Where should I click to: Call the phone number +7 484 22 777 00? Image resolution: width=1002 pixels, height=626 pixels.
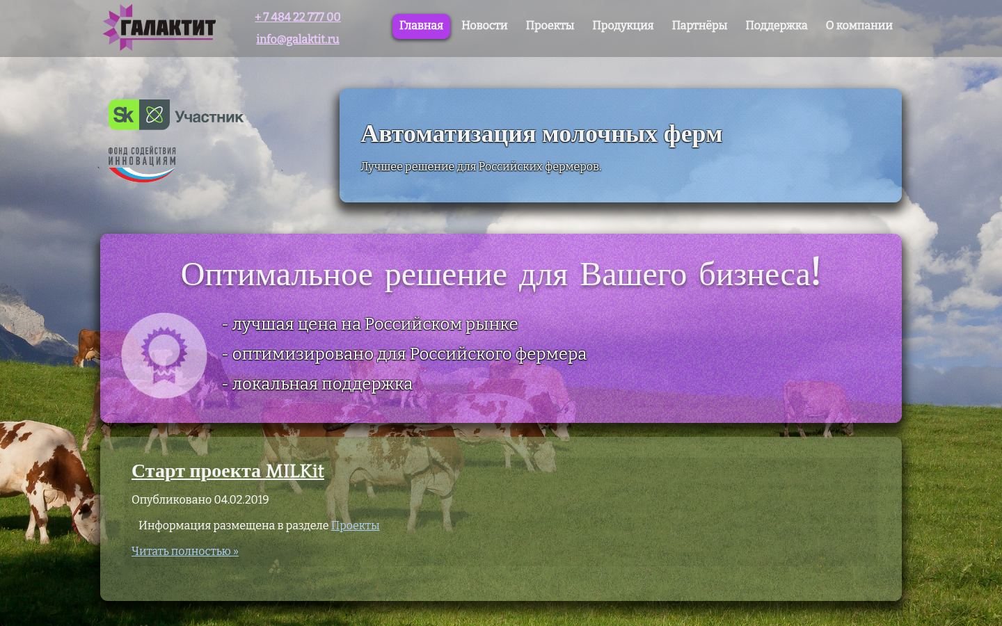[298, 17]
